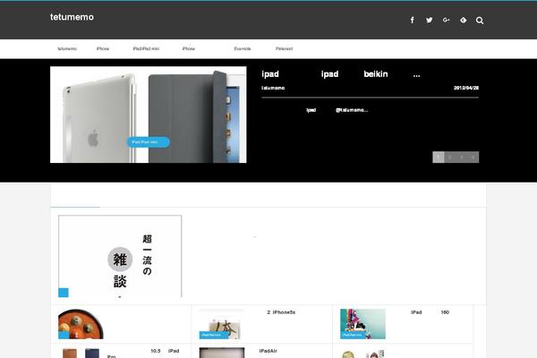Go to slide 3 in slider pagination
The height and width of the screenshot is (358, 537).
point(462,158)
